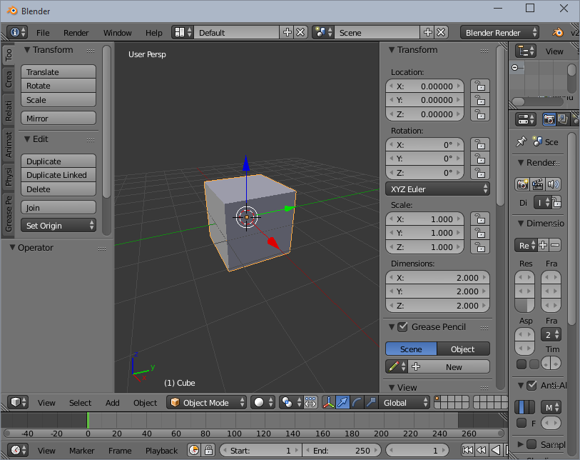Viewport: 580px width, 460px height.
Task: Collapse the Dimensions render panel
Action: tap(521, 224)
